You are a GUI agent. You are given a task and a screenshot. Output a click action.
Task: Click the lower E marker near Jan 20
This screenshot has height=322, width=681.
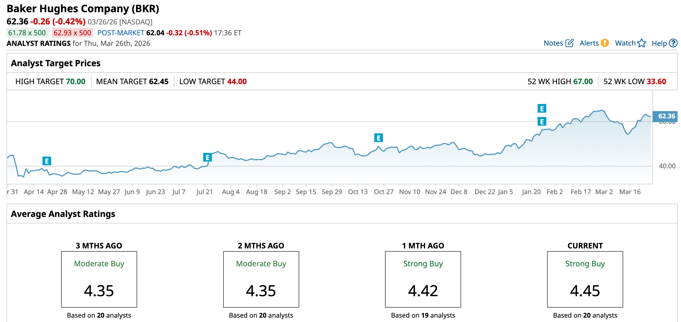(542, 122)
